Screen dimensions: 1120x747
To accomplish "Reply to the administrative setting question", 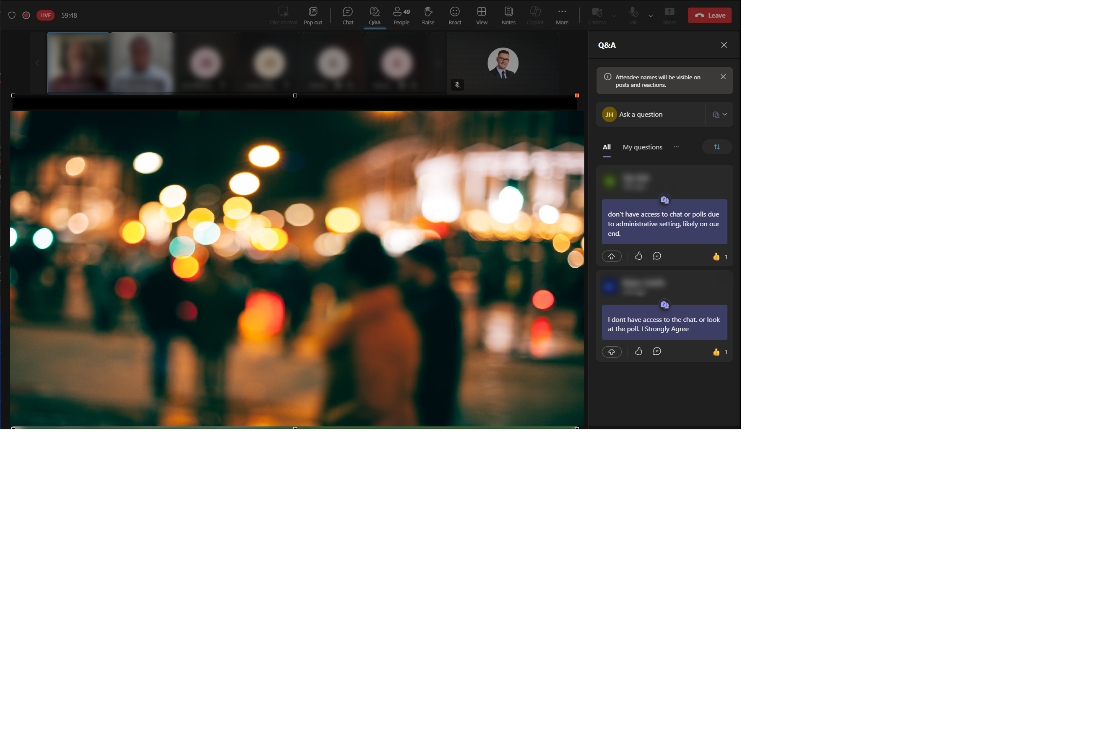I will pos(656,256).
